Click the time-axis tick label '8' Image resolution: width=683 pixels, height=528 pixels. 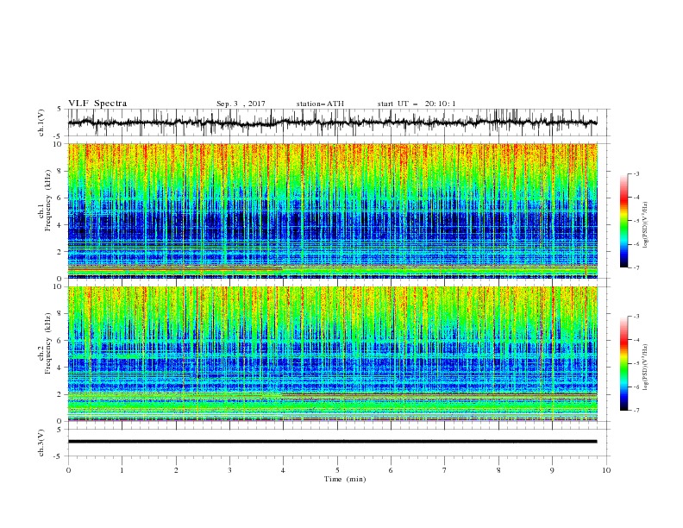498,470
